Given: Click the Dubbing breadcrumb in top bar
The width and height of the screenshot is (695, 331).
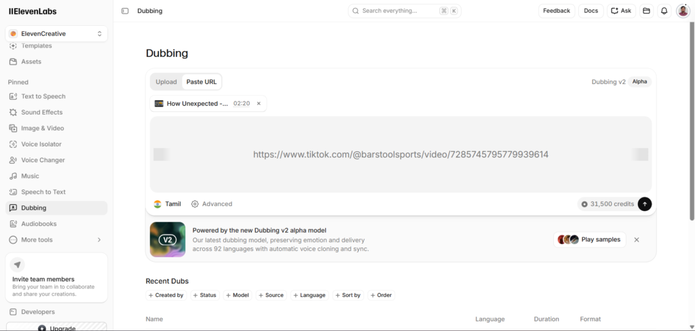Looking at the screenshot, I should (150, 11).
